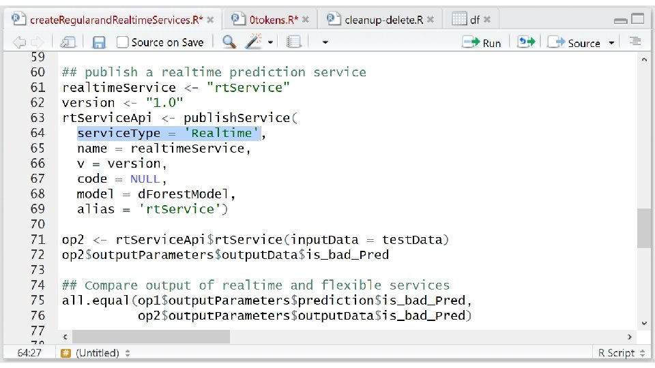Source the active document

point(574,42)
